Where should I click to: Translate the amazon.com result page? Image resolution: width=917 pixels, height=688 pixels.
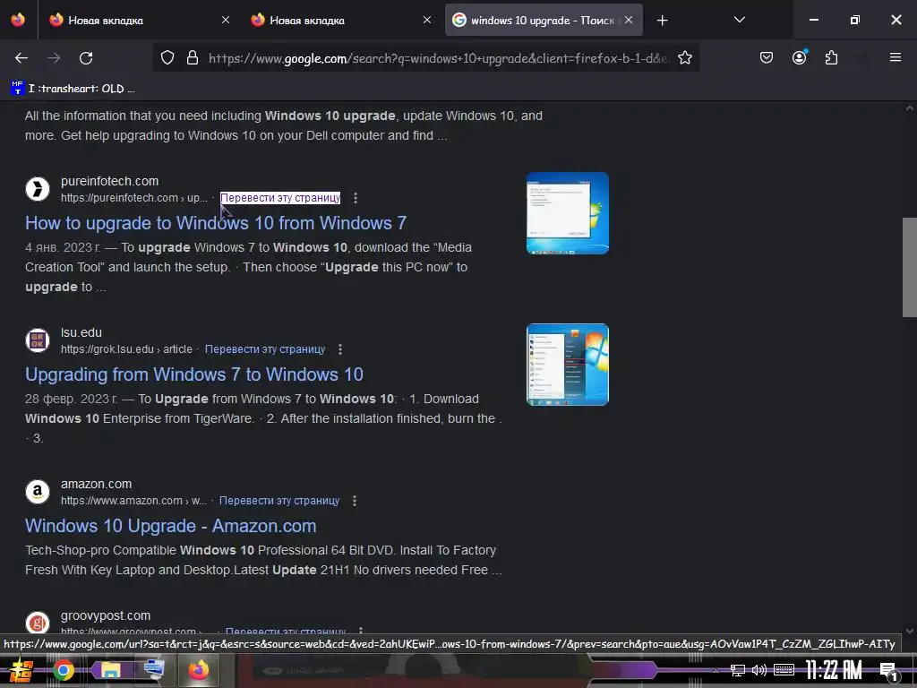click(x=279, y=501)
